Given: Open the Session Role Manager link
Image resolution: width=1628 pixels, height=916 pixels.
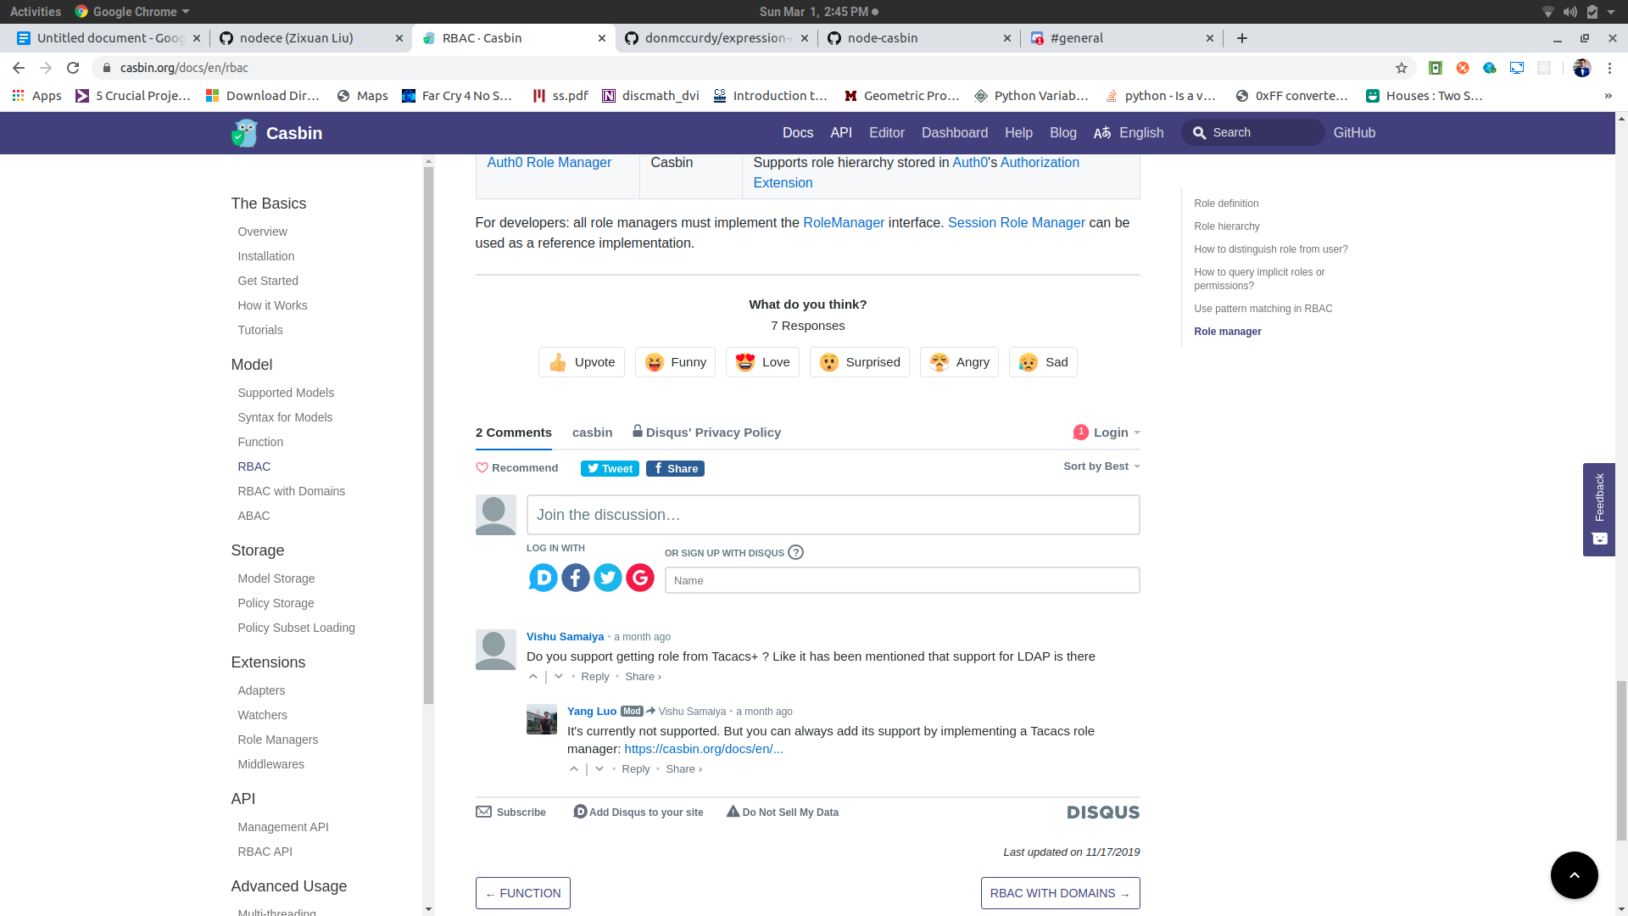Looking at the screenshot, I should [x=1016, y=222].
